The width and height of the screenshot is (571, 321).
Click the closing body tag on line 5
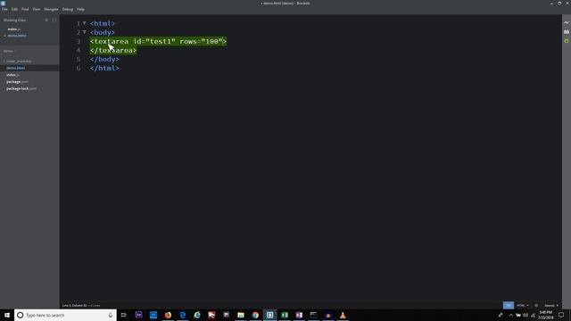(x=104, y=60)
